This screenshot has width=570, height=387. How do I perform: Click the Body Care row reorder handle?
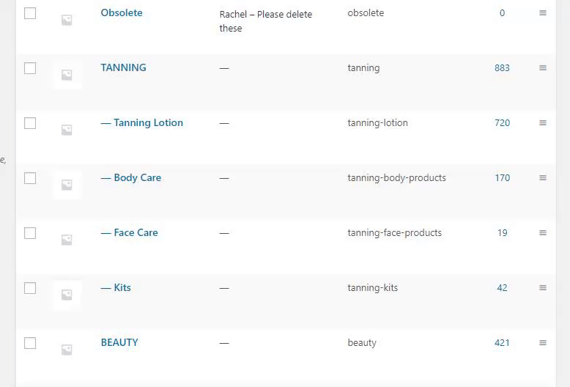pyautogui.click(x=543, y=178)
